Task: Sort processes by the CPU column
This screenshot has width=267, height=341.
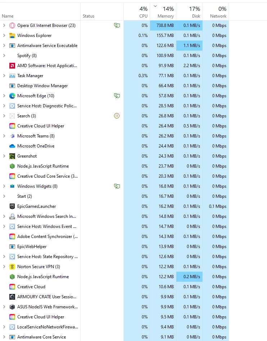Action: click(x=137, y=11)
